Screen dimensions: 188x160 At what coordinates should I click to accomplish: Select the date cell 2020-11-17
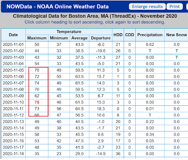click(x=13, y=147)
